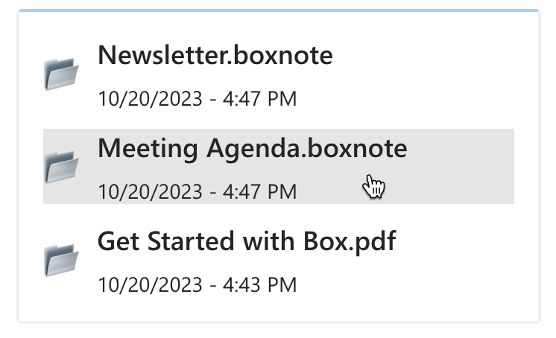Viewport: 556px width, 338px height.
Task: Click the Get Started with Box.pdf icon
Action: coord(61,259)
